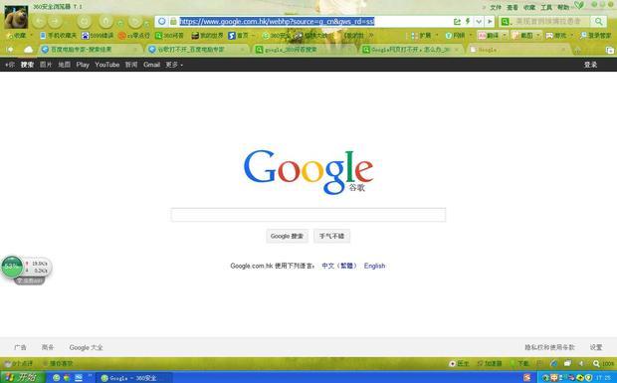Viewport: 617px width, 383px height.
Task: Select the active Google tab
Action: 518,50
